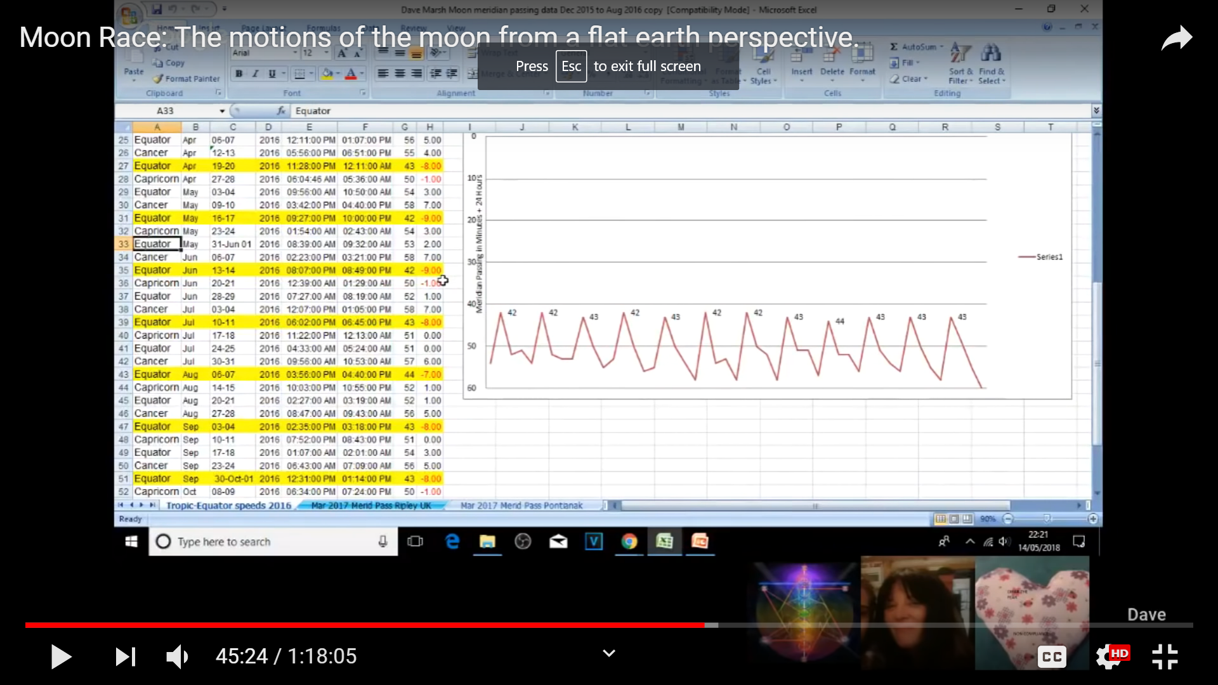Click Decrease Indent icon
The width and height of the screenshot is (1218, 685).
point(436,74)
